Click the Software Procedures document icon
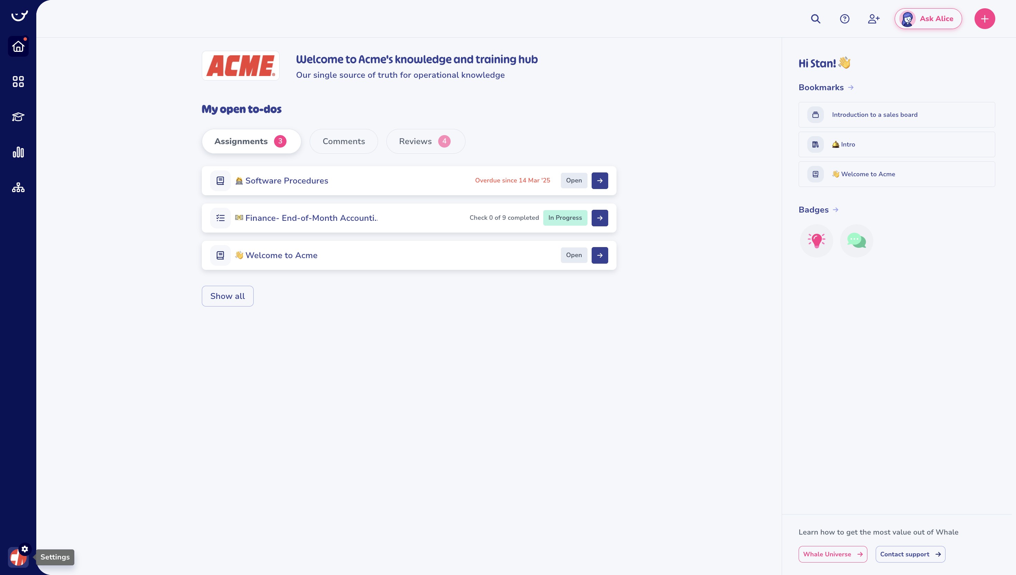This screenshot has height=575, width=1016. (220, 180)
